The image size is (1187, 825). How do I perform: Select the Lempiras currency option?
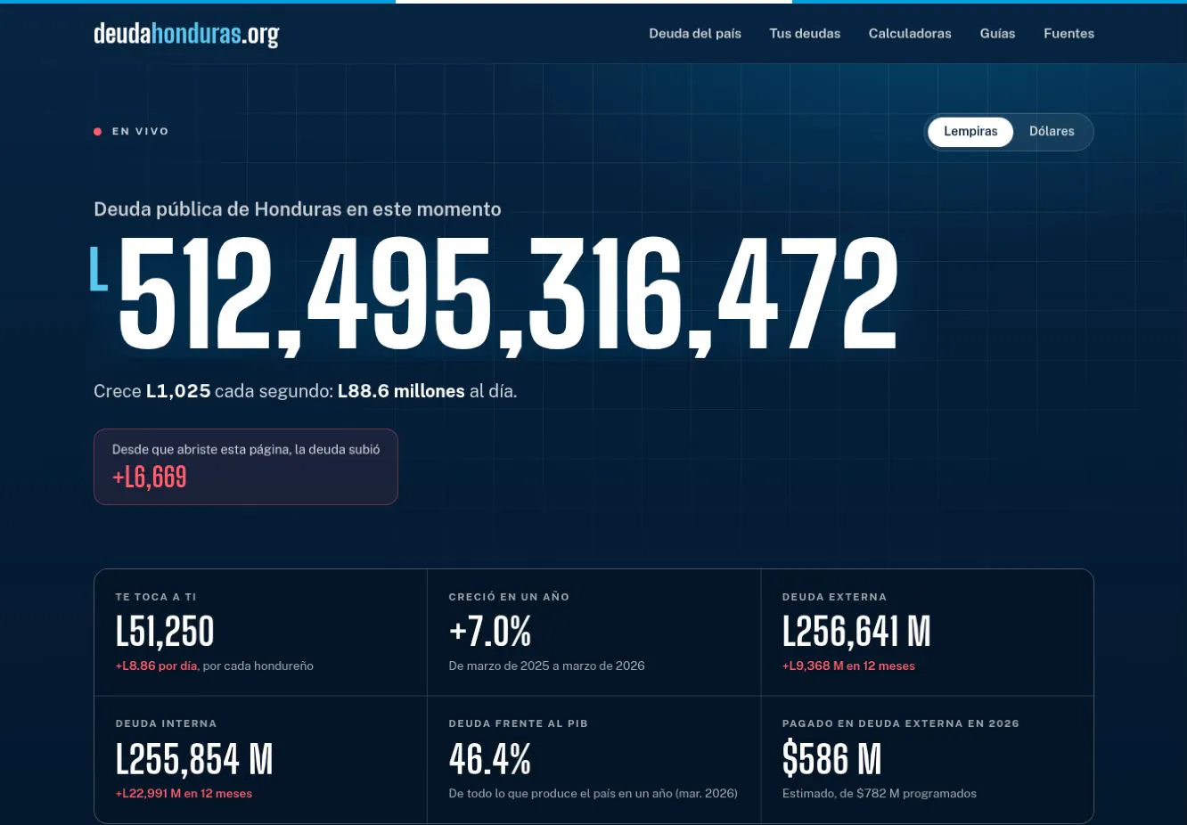pos(970,132)
